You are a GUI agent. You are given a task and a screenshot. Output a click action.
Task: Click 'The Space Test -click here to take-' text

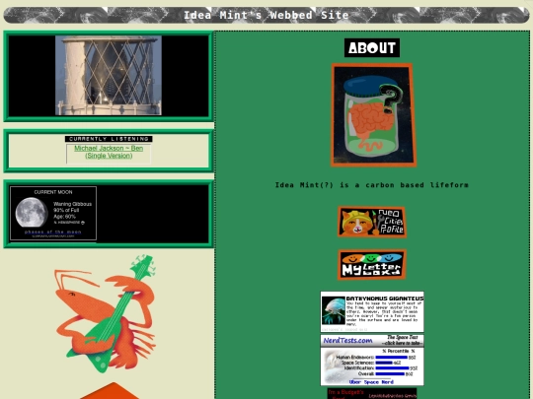click(x=403, y=340)
